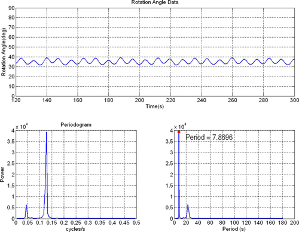Click the small Periodogram peak near 0.05
The image size is (299, 232).
[26, 205]
